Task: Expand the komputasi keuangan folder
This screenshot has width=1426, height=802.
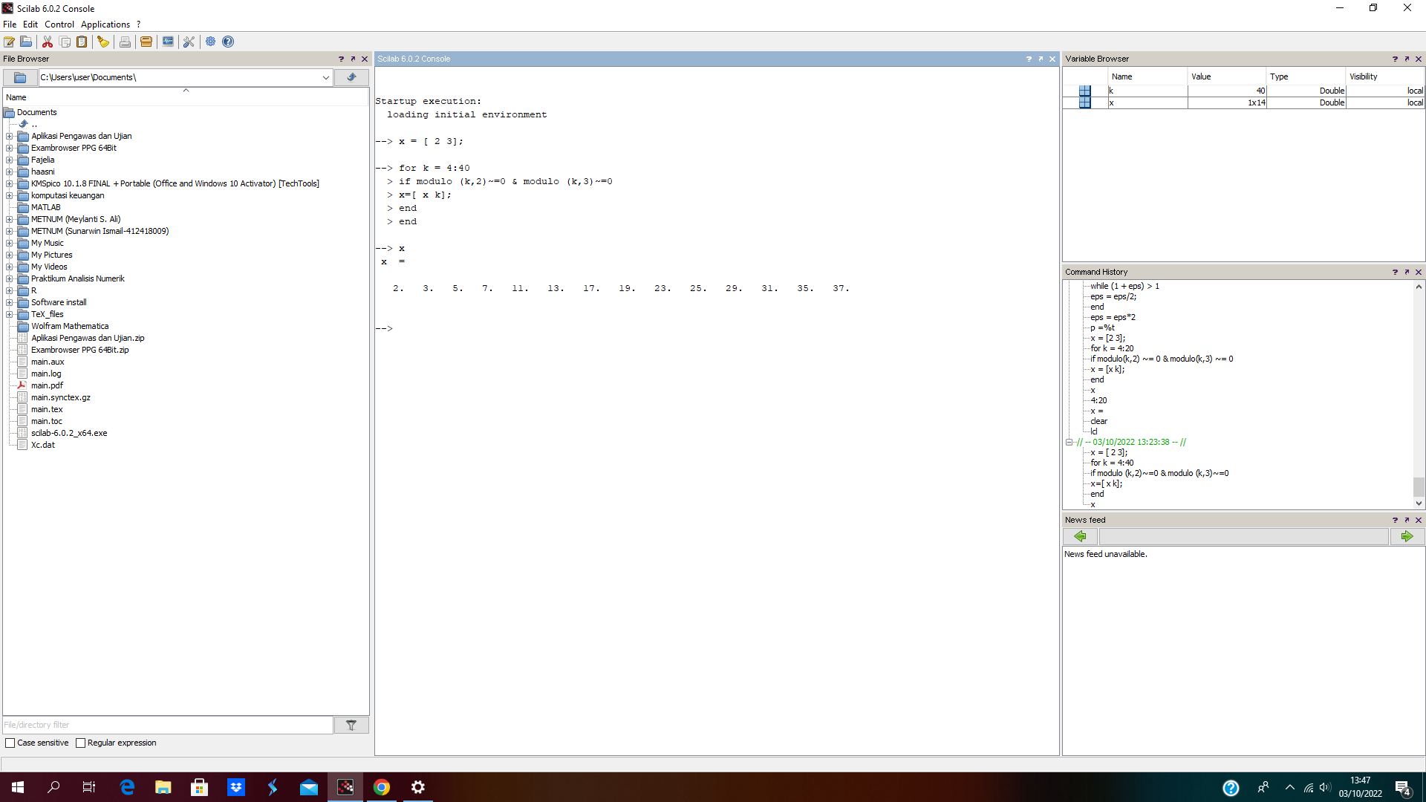Action: point(10,195)
